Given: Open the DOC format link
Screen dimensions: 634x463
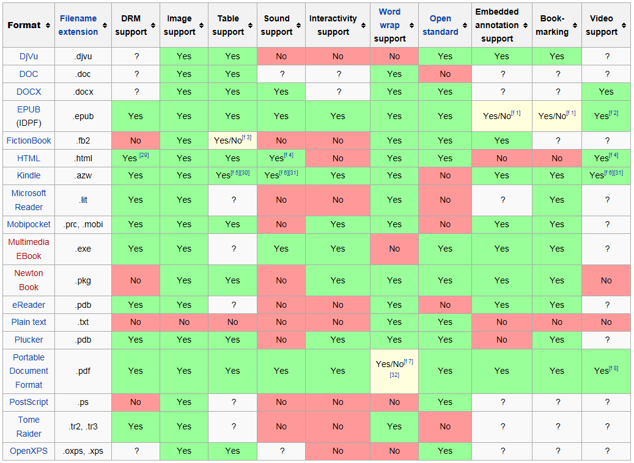Looking at the screenshot, I should point(29,74).
